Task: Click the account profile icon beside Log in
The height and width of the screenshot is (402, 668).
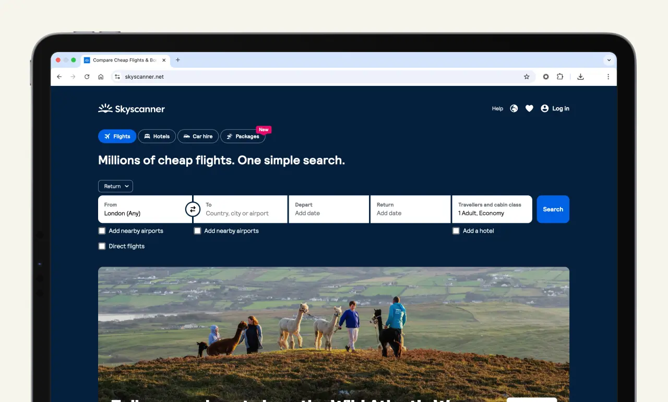Action: pos(545,108)
